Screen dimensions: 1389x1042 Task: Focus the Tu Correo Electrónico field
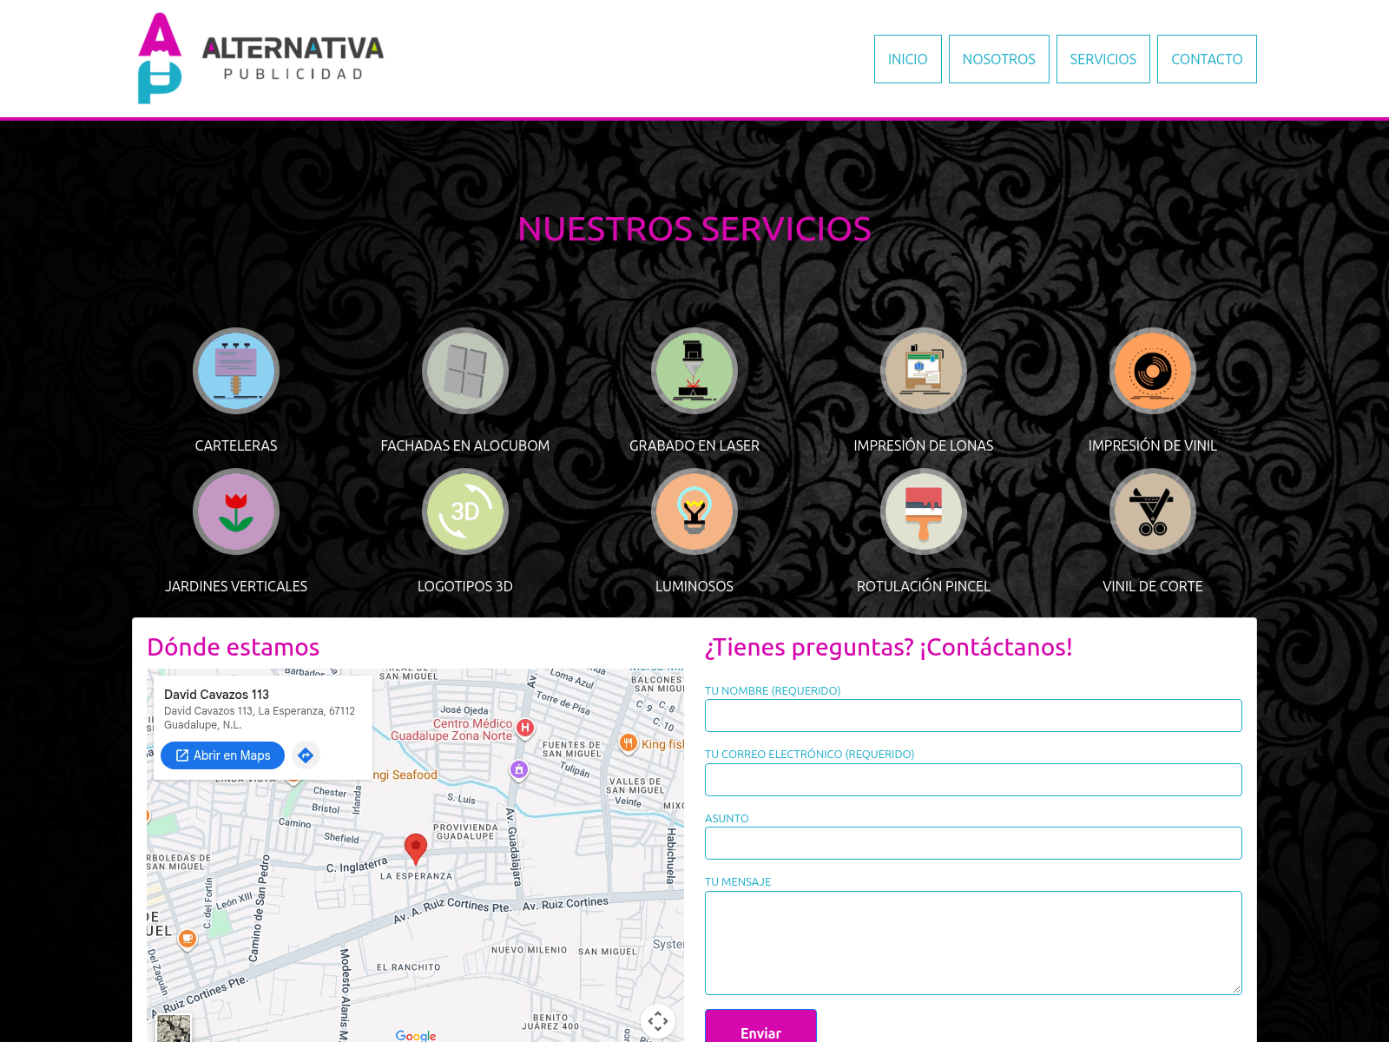click(973, 780)
